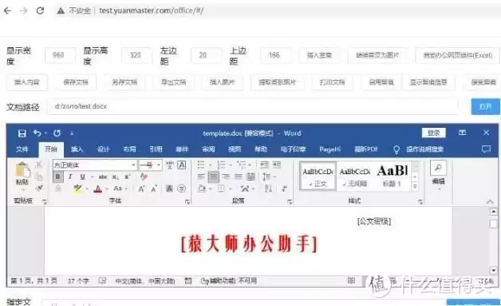Image resolution: width=501 pixels, height=306 pixels.
Task: Switch to the PageHi ribbon tab
Action: pos(329,149)
